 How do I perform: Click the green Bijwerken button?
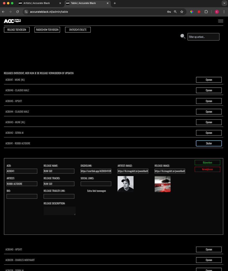pos(207,162)
